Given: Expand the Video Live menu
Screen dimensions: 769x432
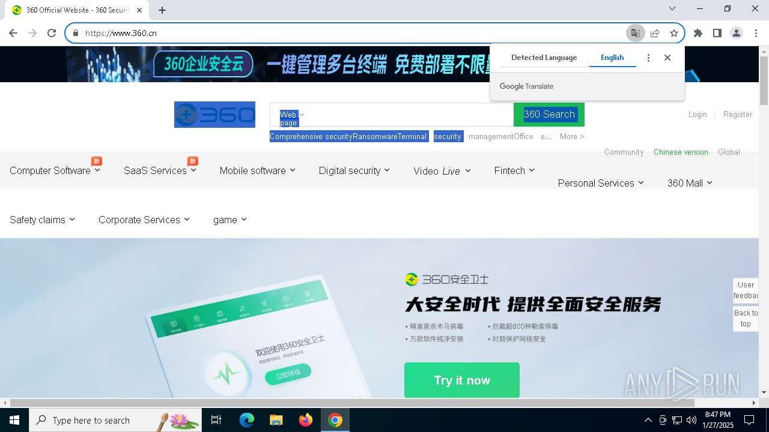Looking at the screenshot, I should click(x=442, y=171).
